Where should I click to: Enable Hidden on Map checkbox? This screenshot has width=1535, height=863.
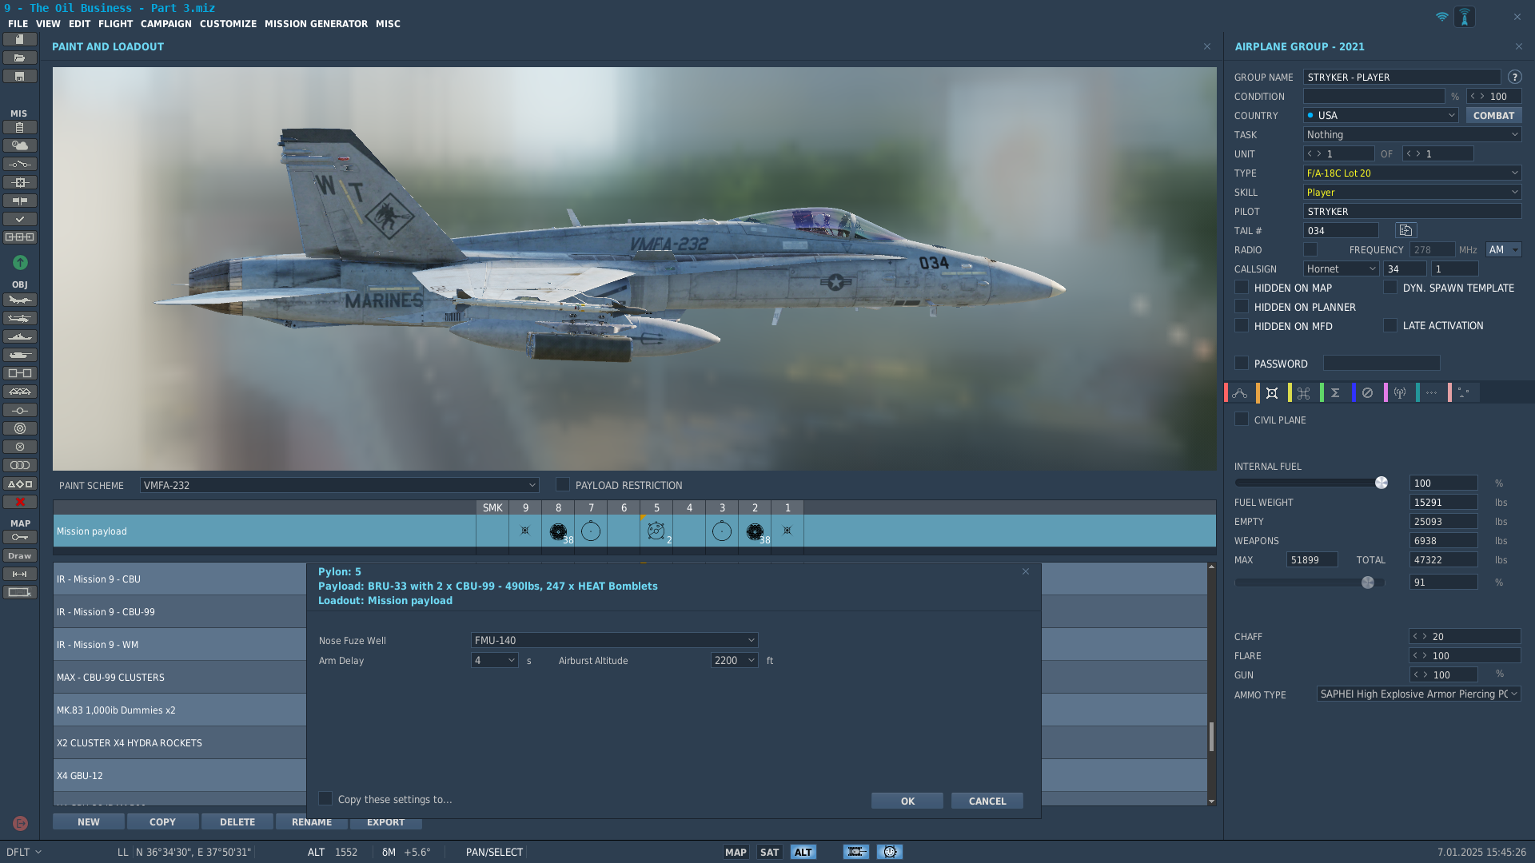coord(1242,288)
